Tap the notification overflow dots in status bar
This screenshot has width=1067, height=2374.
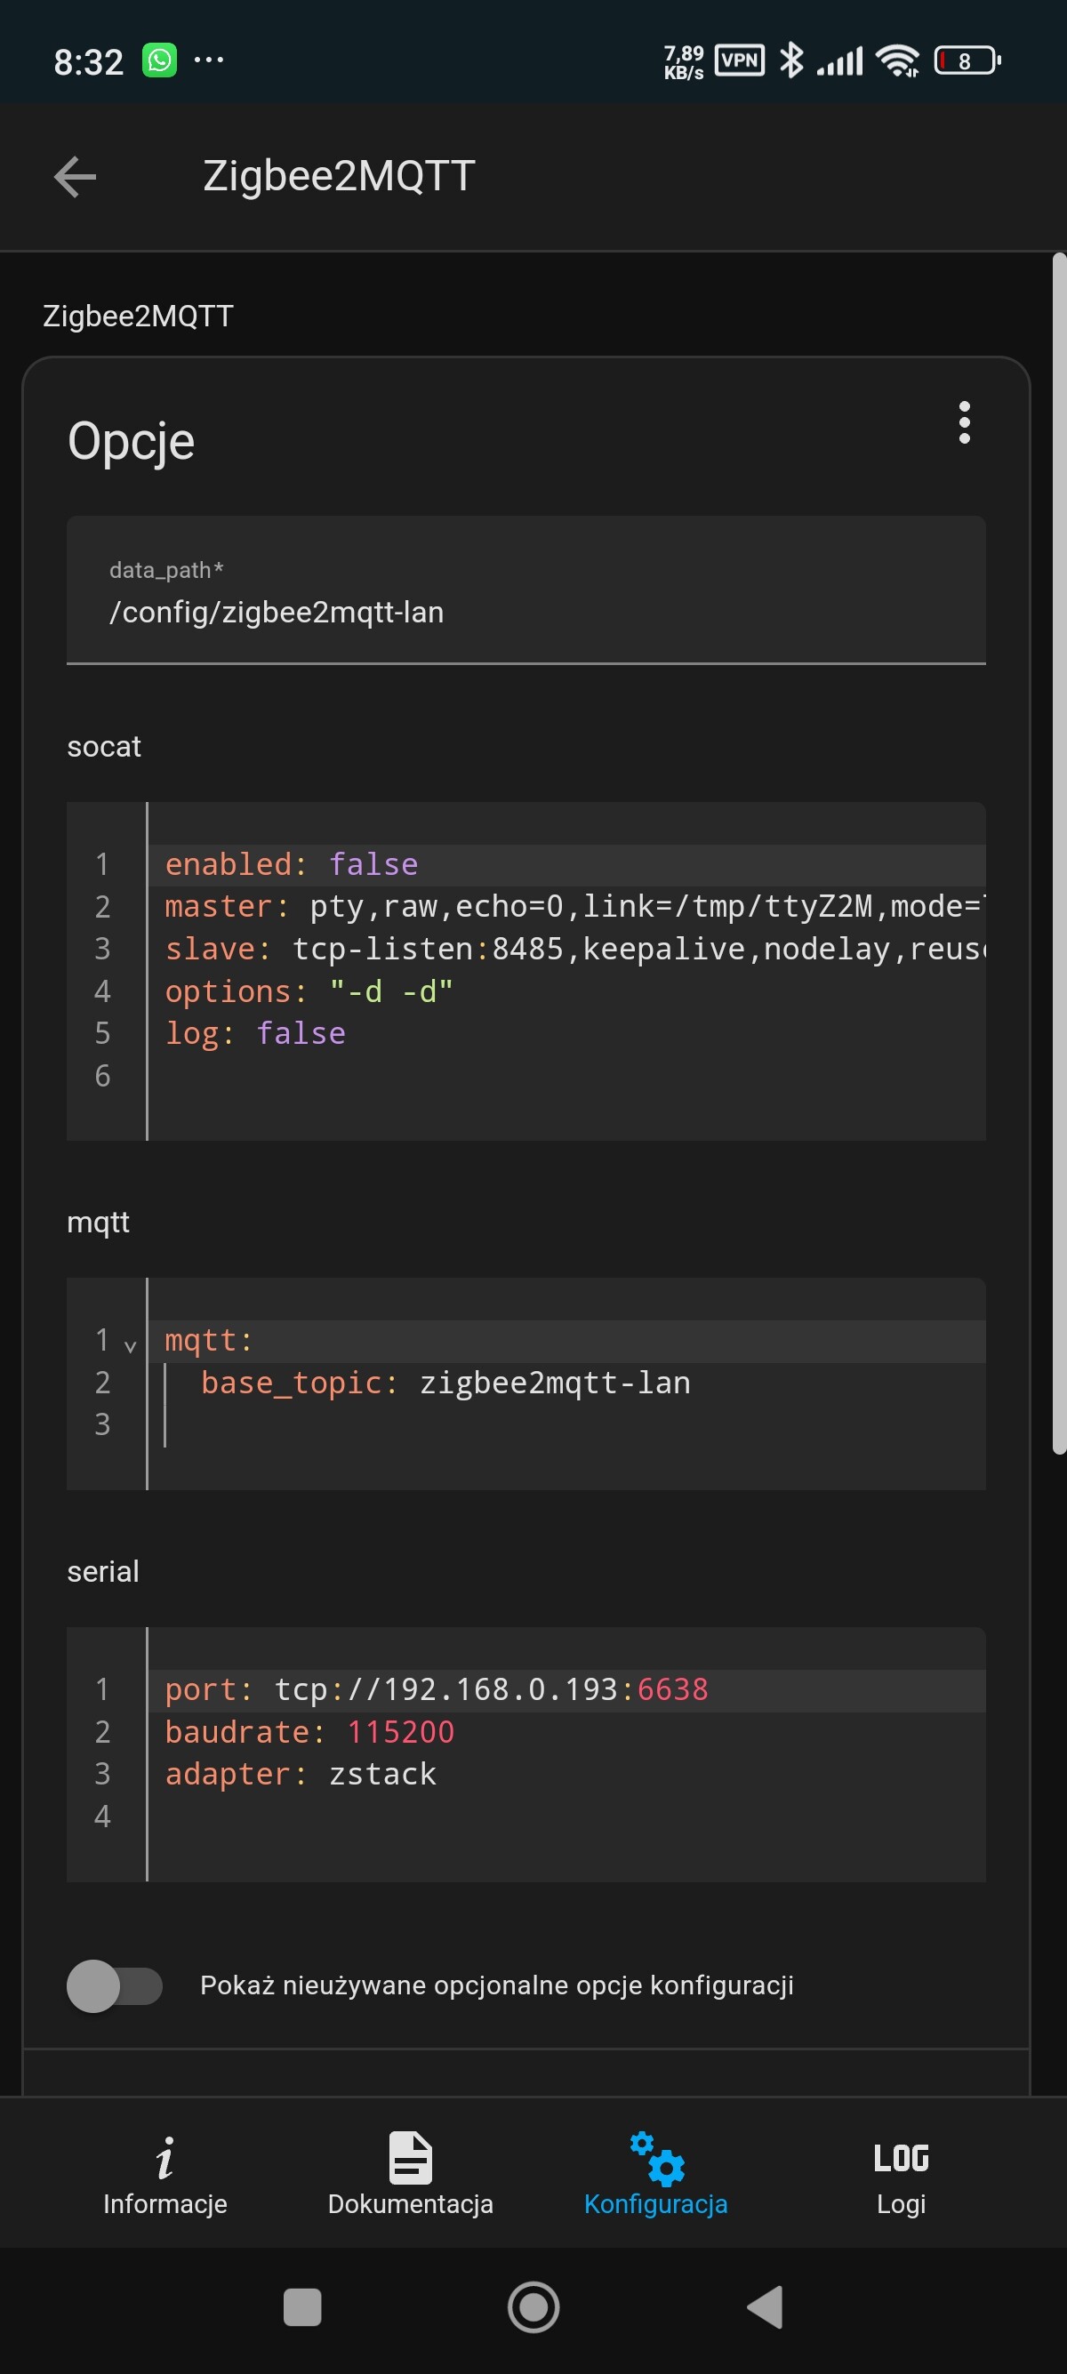pyautogui.click(x=208, y=60)
